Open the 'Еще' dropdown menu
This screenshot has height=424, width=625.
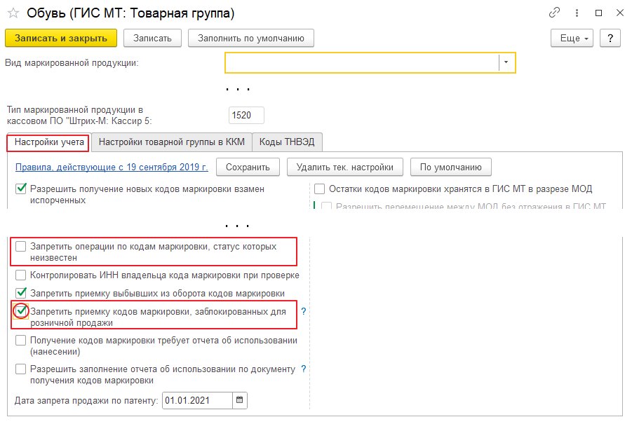coord(572,39)
